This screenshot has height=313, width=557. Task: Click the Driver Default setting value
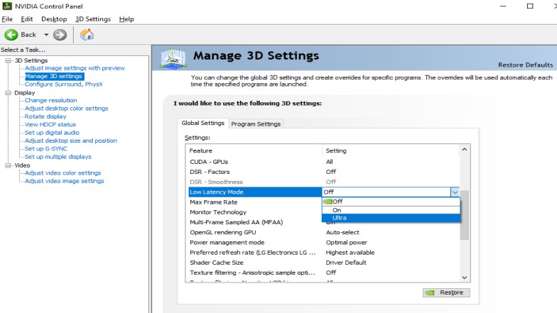point(345,263)
